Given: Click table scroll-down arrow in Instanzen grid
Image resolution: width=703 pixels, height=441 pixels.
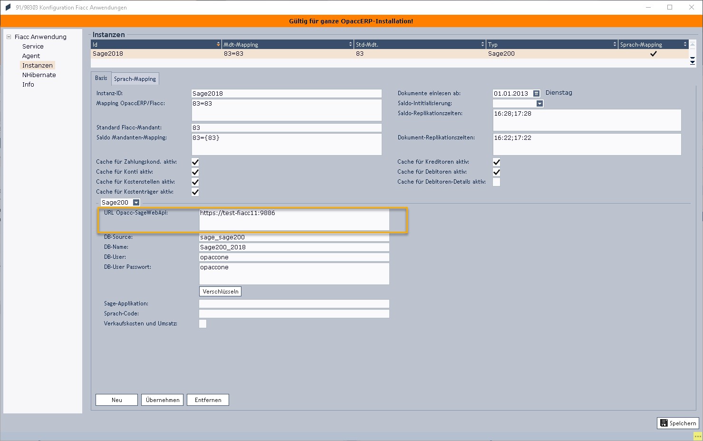Looking at the screenshot, I should point(693,63).
